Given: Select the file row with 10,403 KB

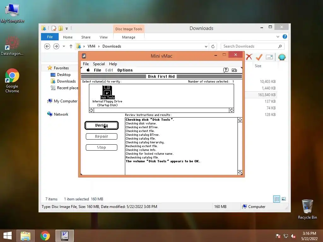Looking at the screenshot, I should 261,82.
